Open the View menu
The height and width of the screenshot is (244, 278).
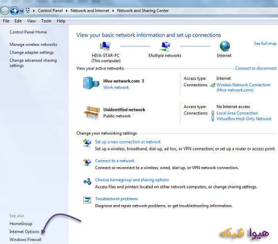[x=32, y=21]
